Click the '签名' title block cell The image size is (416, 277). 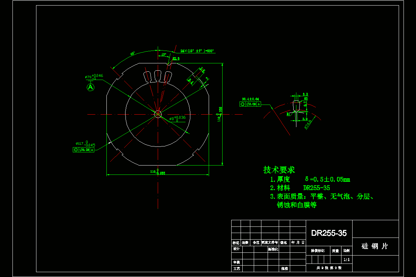coord(284,243)
